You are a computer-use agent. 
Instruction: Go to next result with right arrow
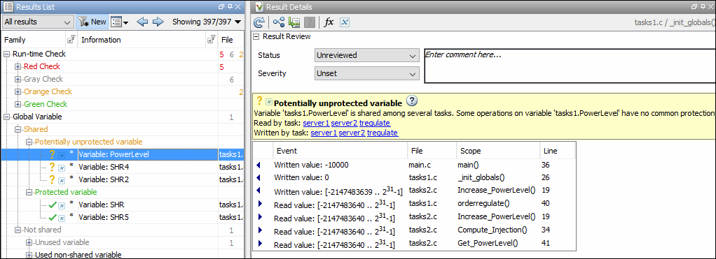pos(158,22)
